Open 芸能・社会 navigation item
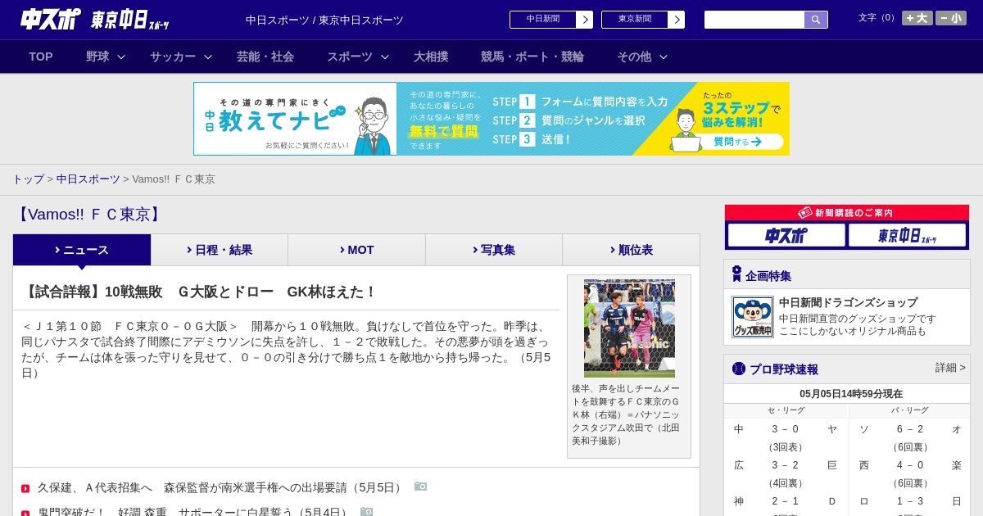This screenshot has height=516, width=983. coord(265,57)
